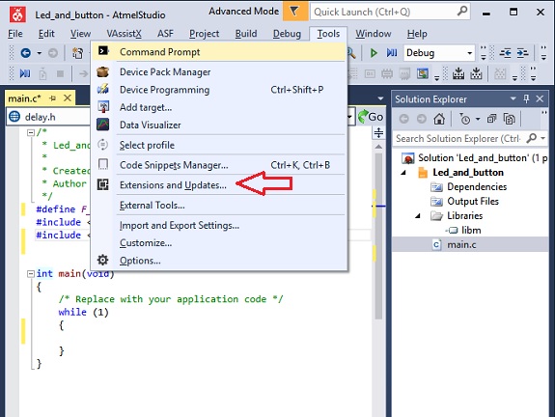The height and width of the screenshot is (417, 555).
Task: Click the Quick Launch magnifier icon
Action: (x=462, y=12)
